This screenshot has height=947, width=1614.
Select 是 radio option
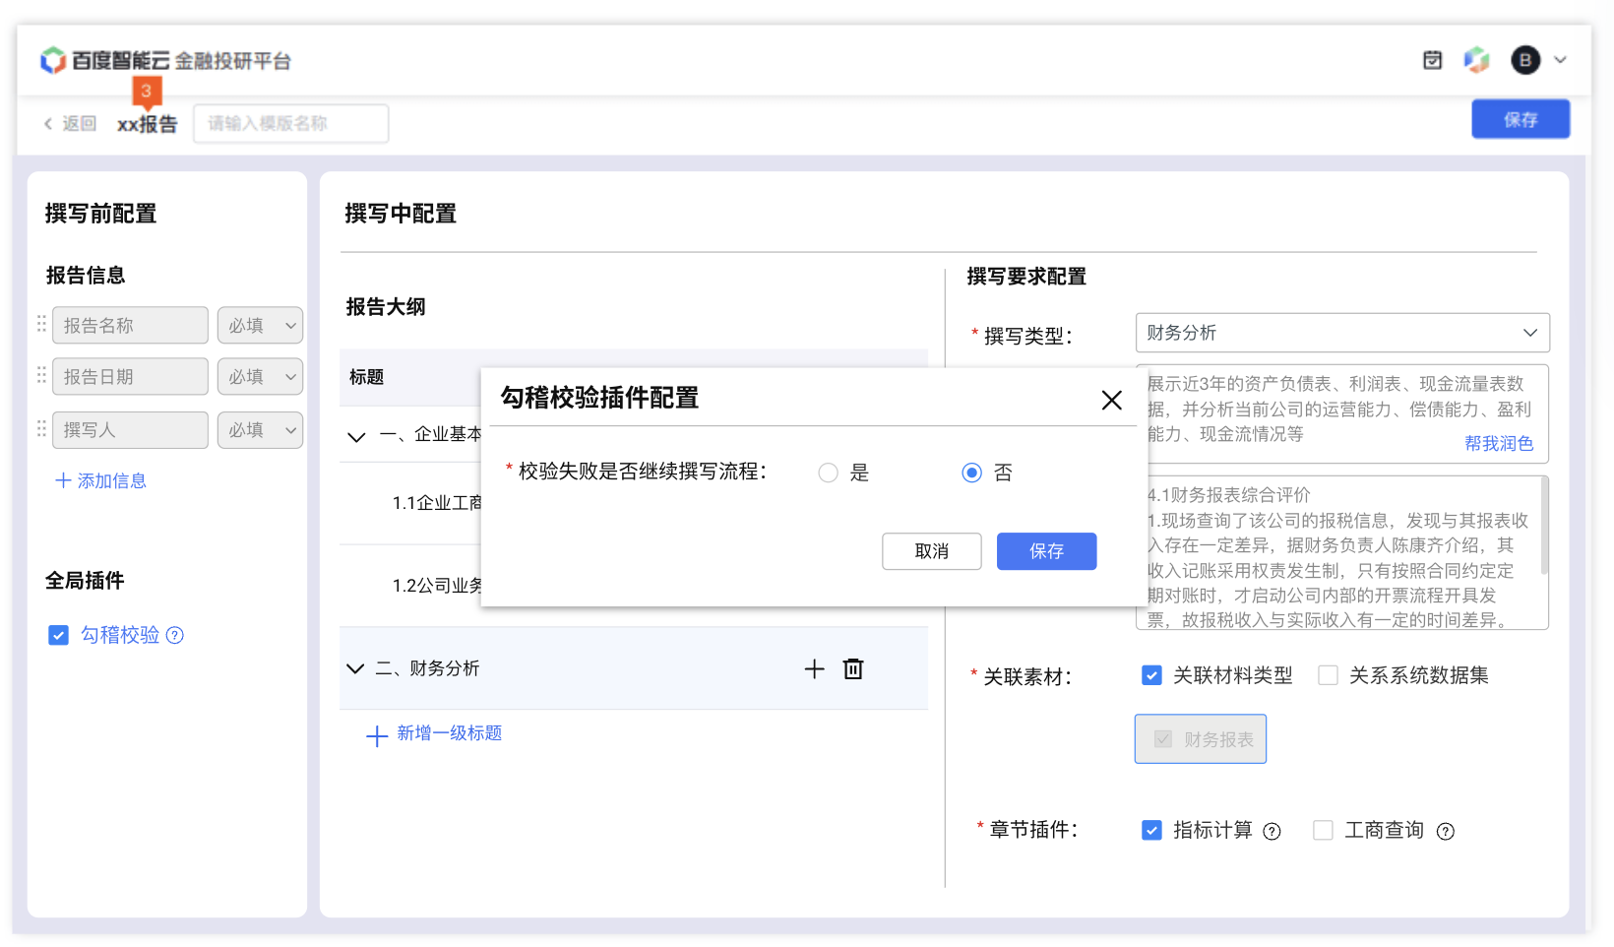[x=829, y=473]
